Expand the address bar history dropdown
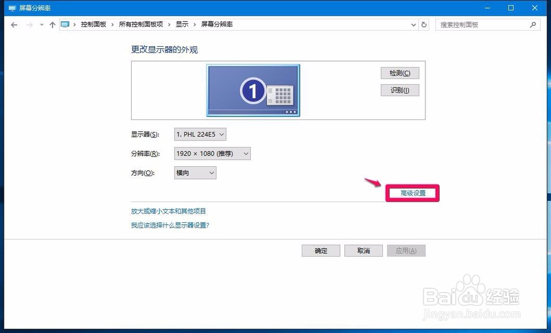Screen dimensions: 551x333 (x=413, y=24)
